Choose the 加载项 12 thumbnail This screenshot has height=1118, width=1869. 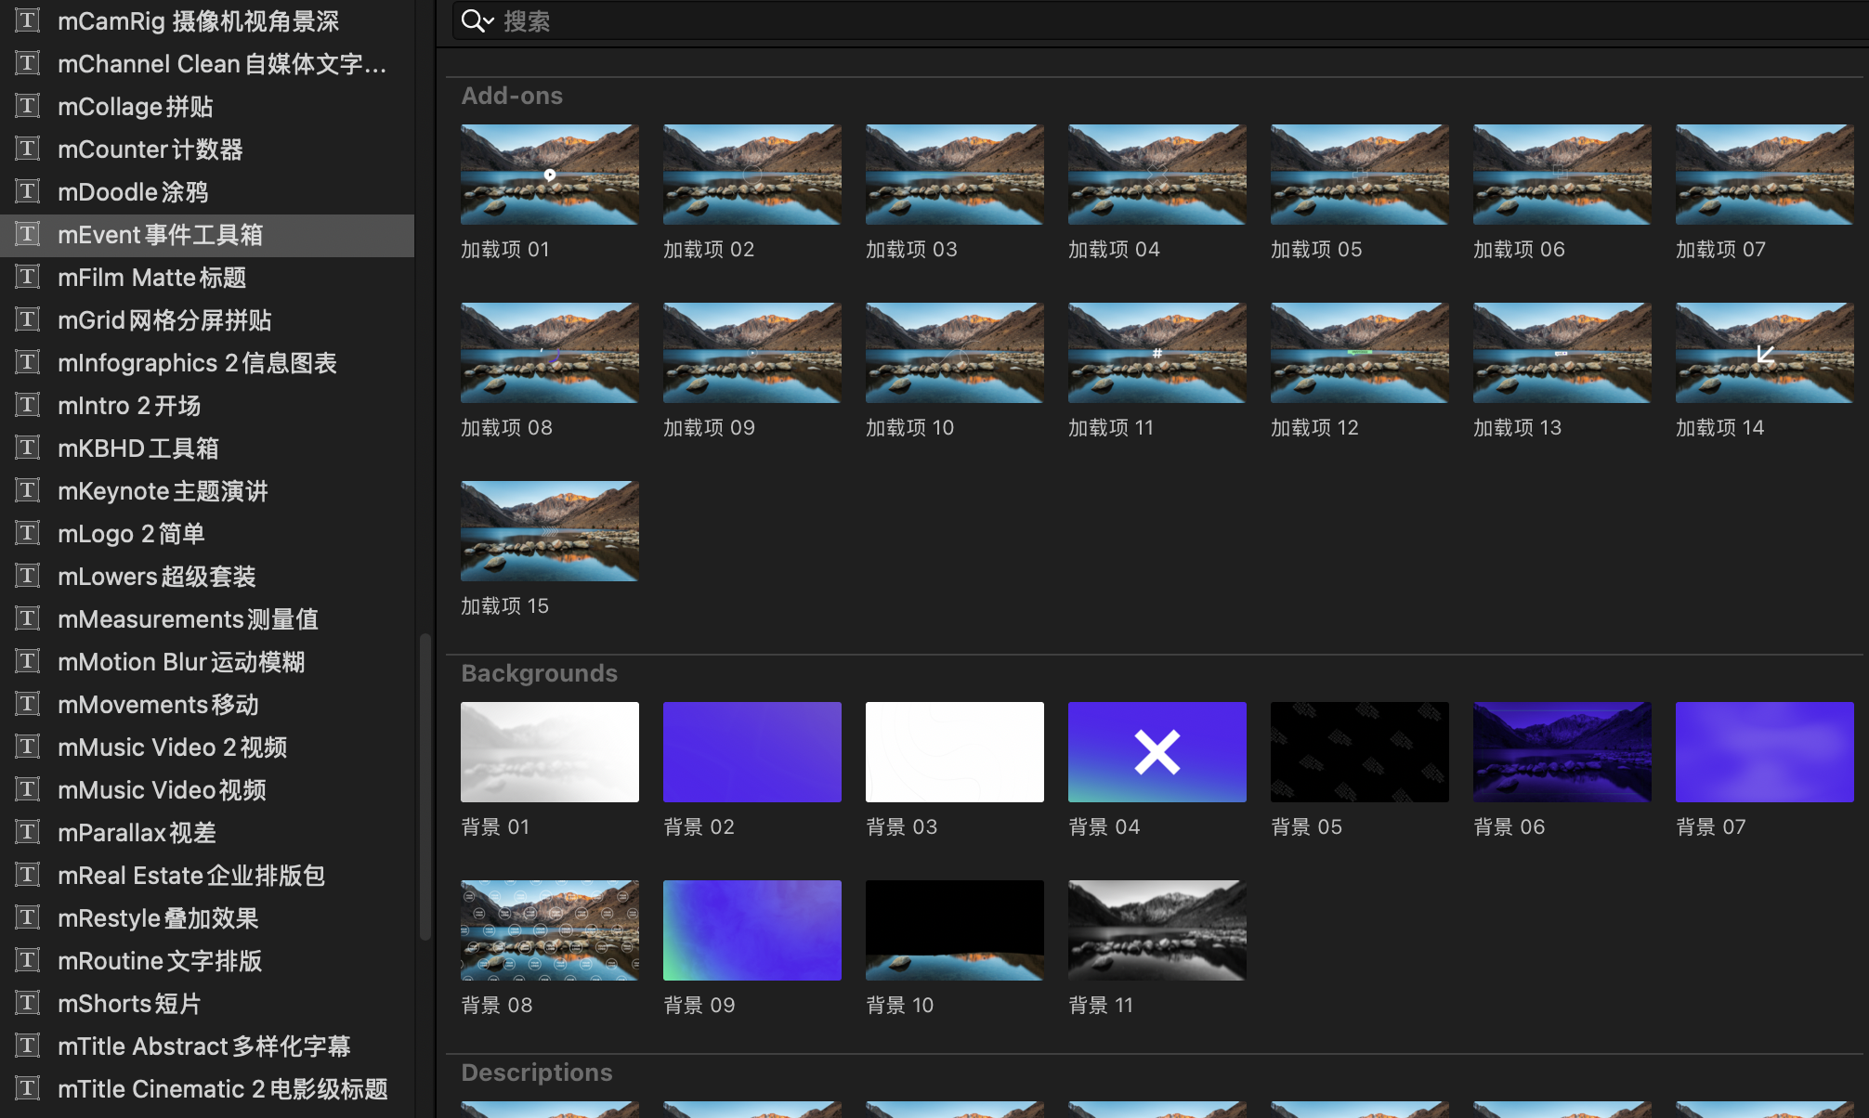coord(1360,353)
